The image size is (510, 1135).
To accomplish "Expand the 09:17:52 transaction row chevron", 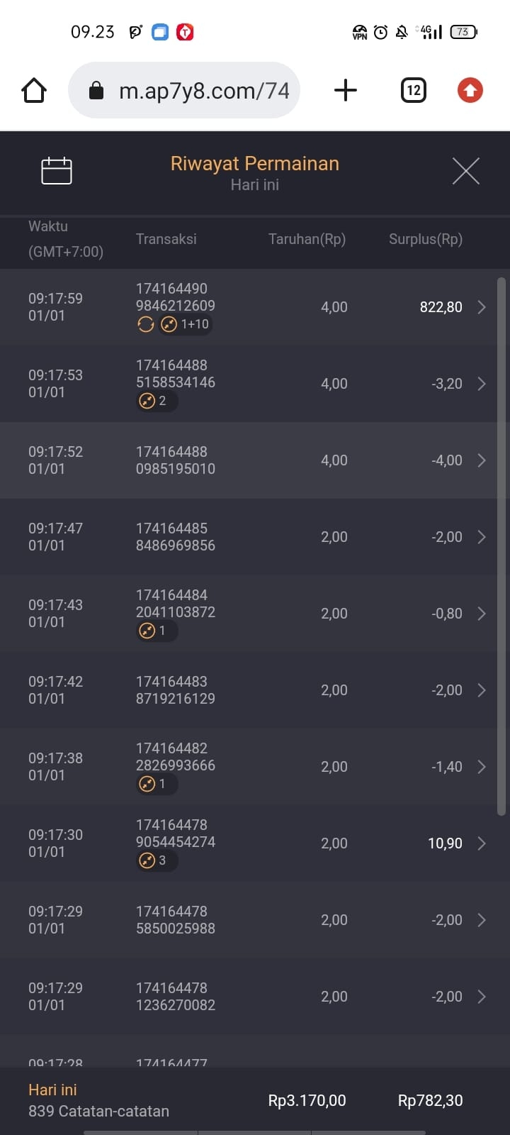I will 482,460.
